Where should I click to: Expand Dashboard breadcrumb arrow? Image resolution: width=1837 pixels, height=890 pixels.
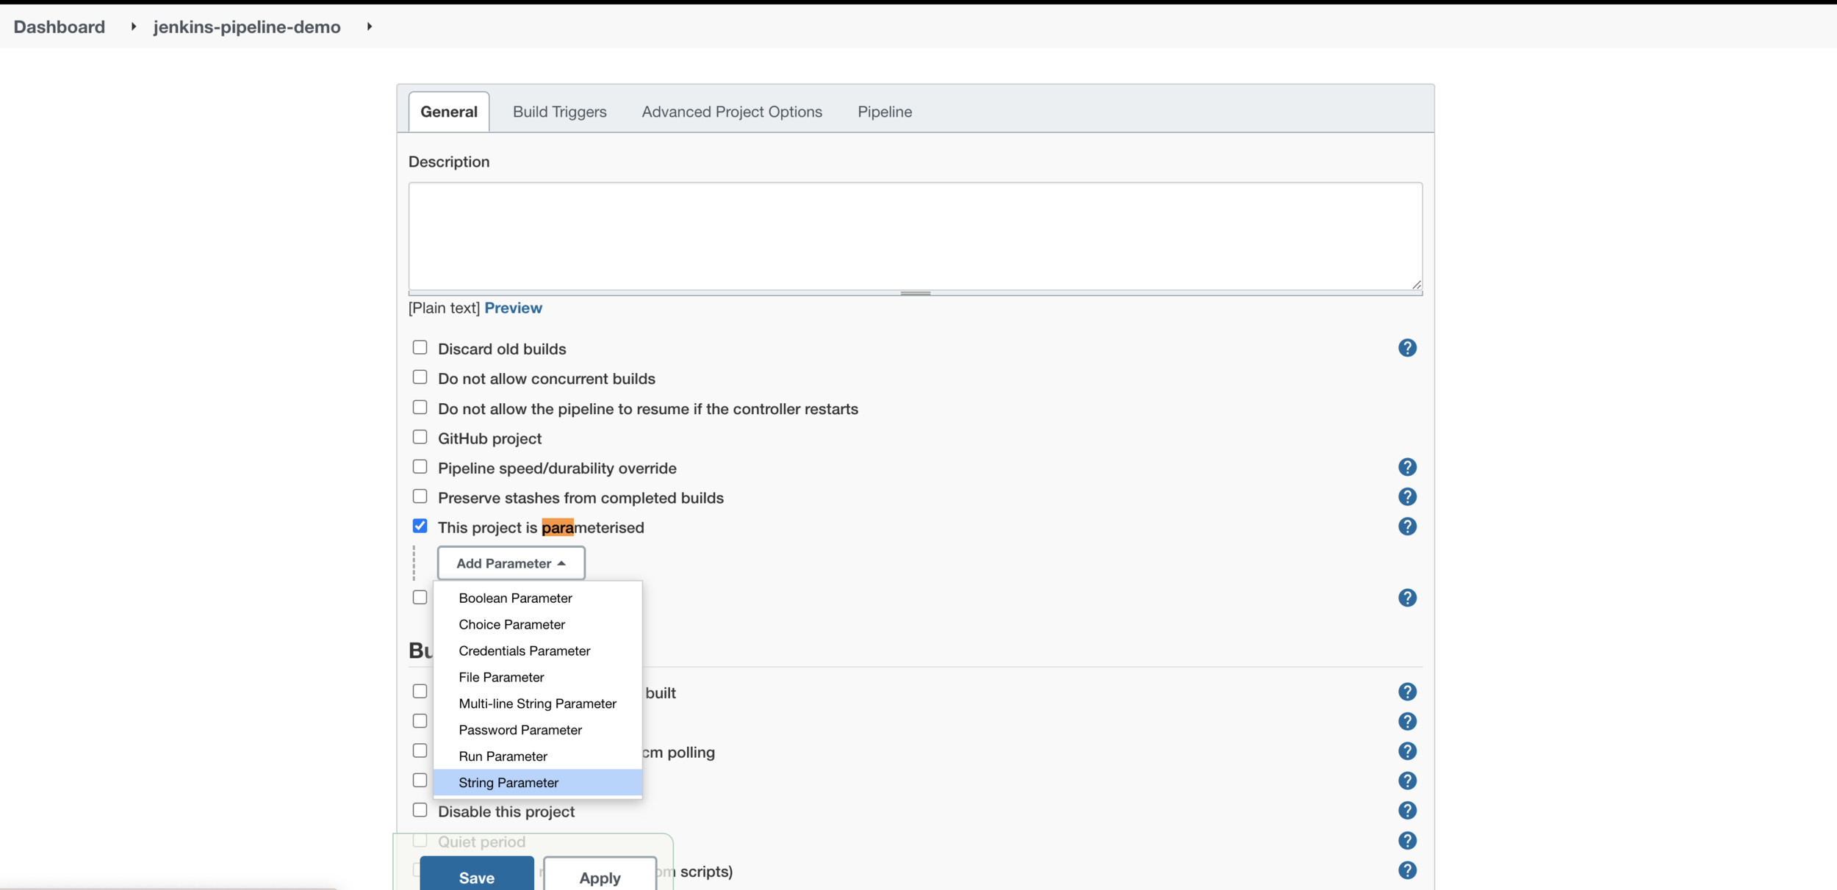coord(134,26)
